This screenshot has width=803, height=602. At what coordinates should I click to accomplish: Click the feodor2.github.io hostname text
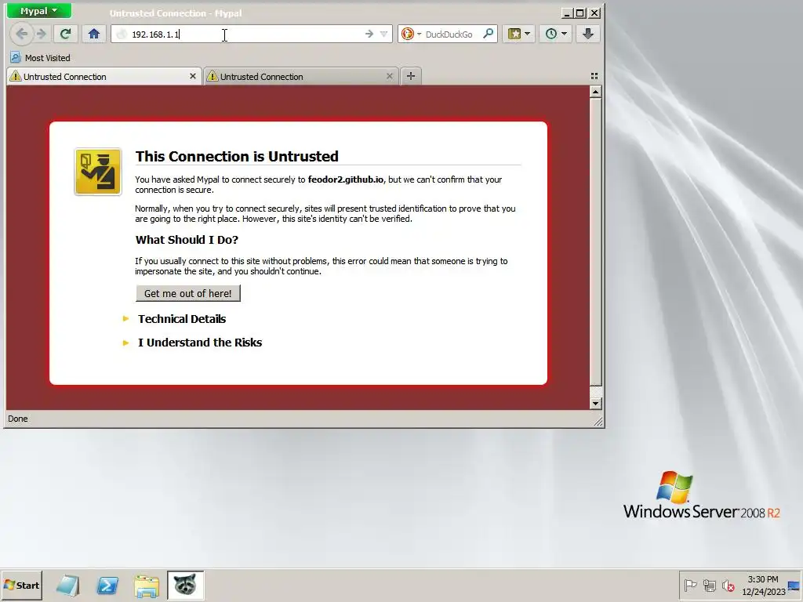click(x=345, y=180)
